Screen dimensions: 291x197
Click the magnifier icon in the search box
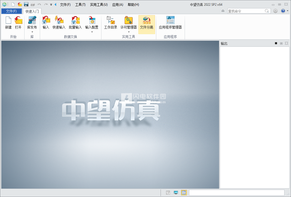267,11
